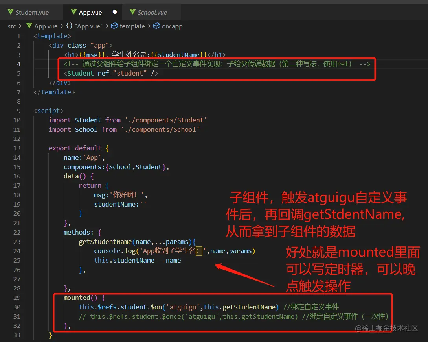Image resolution: width=428 pixels, height=342 pixels.
Task: Open the div.app breadcrumb segment
Action: 172,26
